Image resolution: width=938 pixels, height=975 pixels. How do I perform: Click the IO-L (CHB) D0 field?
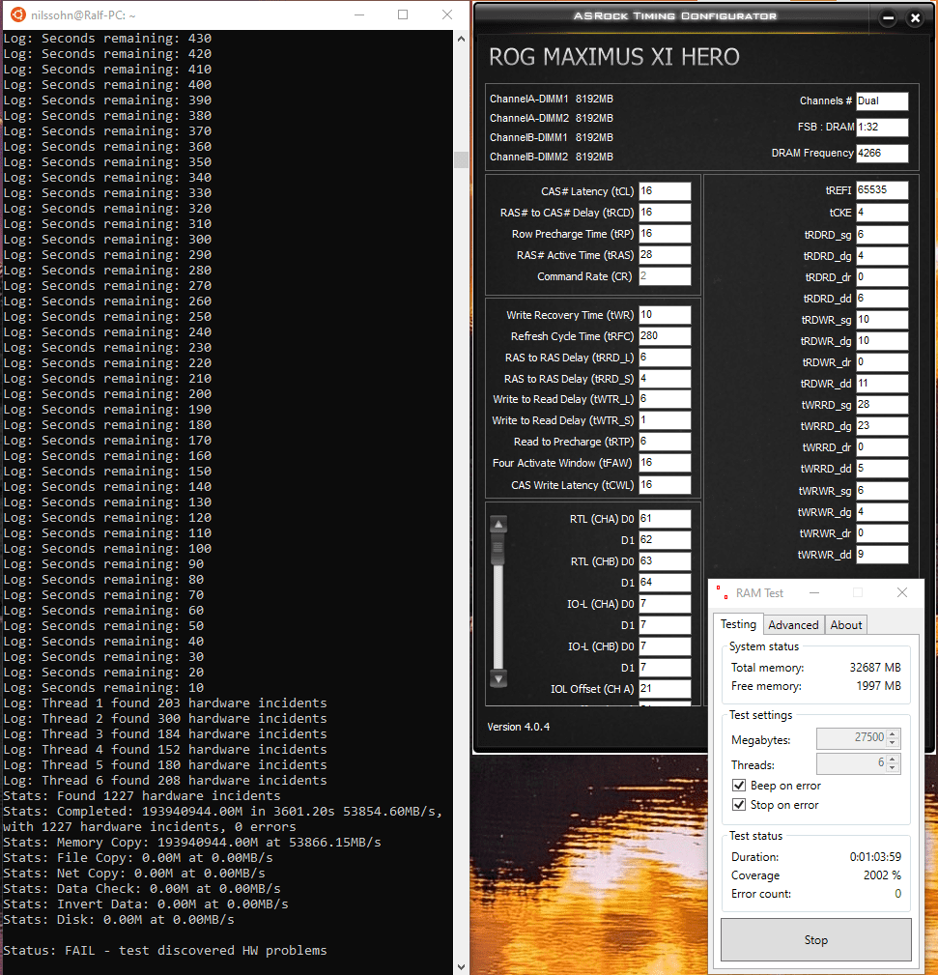(x=665, y=646)
